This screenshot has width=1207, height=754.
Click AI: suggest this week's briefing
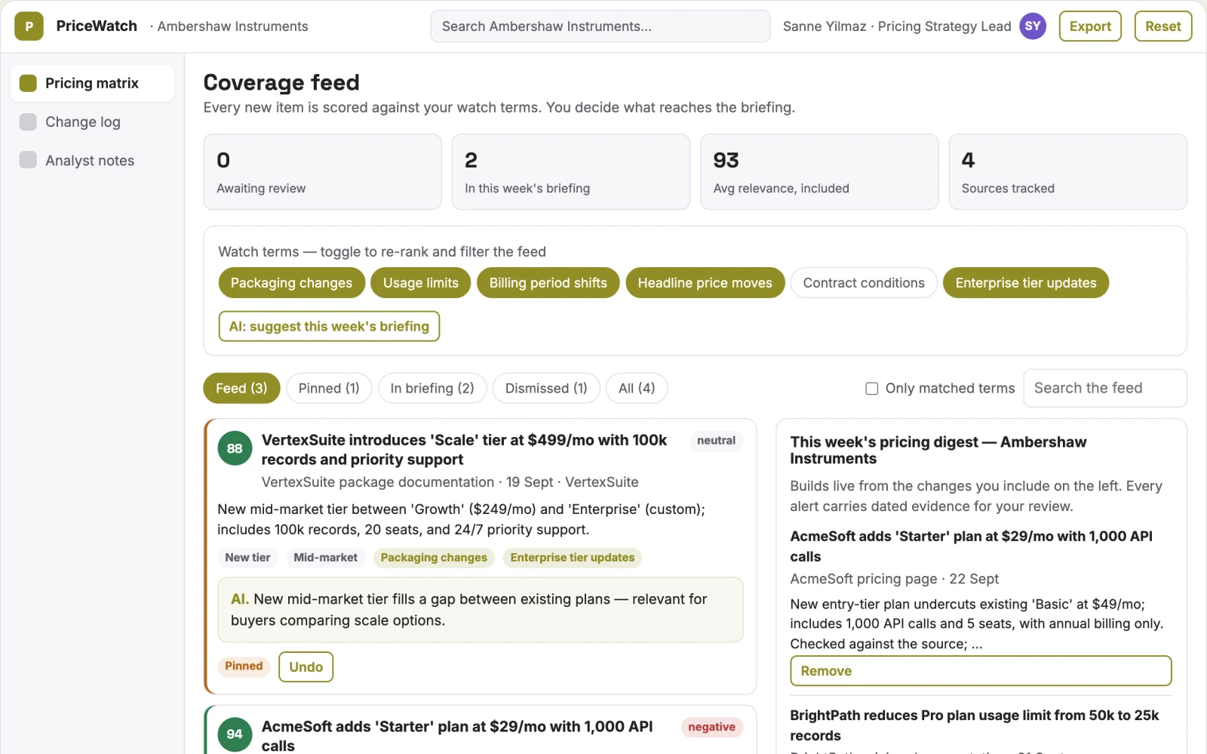tap(329, 326)
